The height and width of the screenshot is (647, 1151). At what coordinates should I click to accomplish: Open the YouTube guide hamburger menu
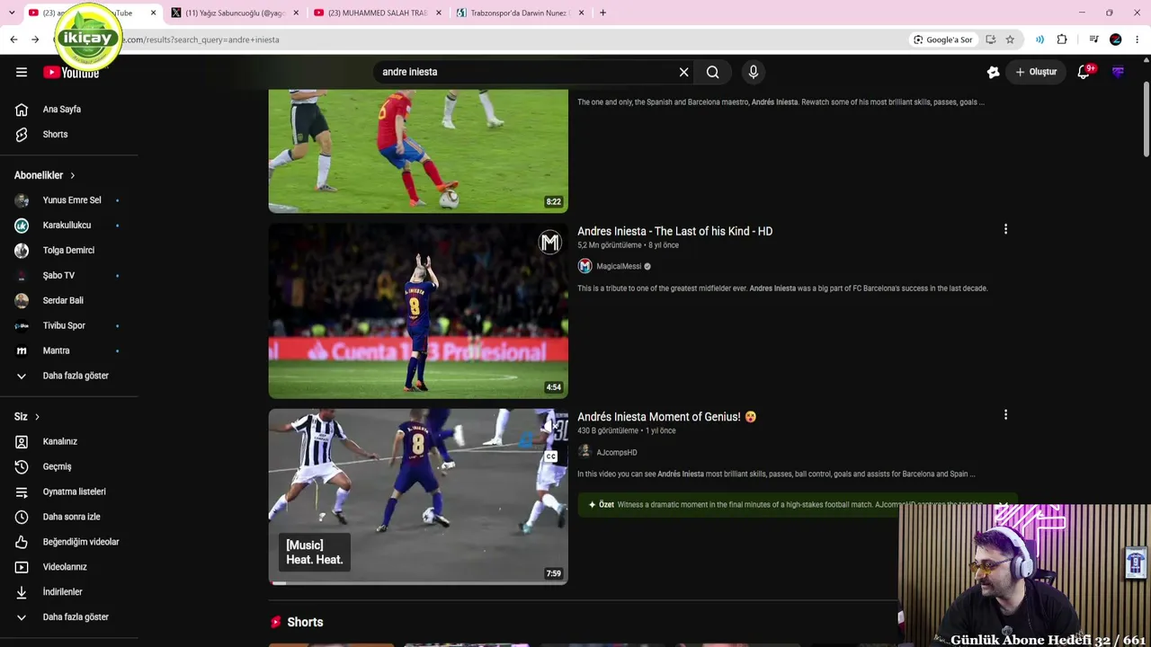coord(22,72)
